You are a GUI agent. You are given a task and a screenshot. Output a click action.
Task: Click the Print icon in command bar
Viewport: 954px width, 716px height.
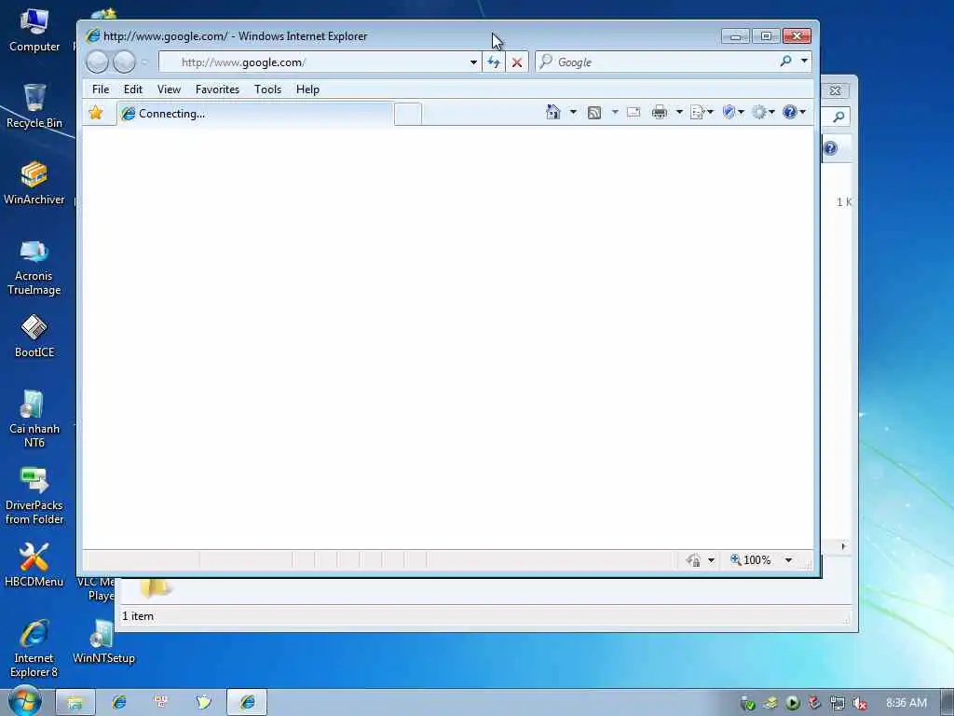point(659,112)
